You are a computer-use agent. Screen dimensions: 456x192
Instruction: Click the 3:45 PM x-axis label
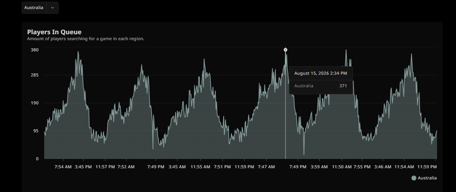pyautogui.click(x=83, y=167)
